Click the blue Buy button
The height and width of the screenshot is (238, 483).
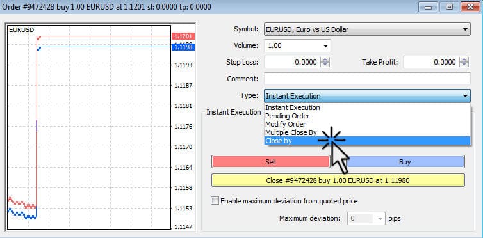tap(405, 162)
